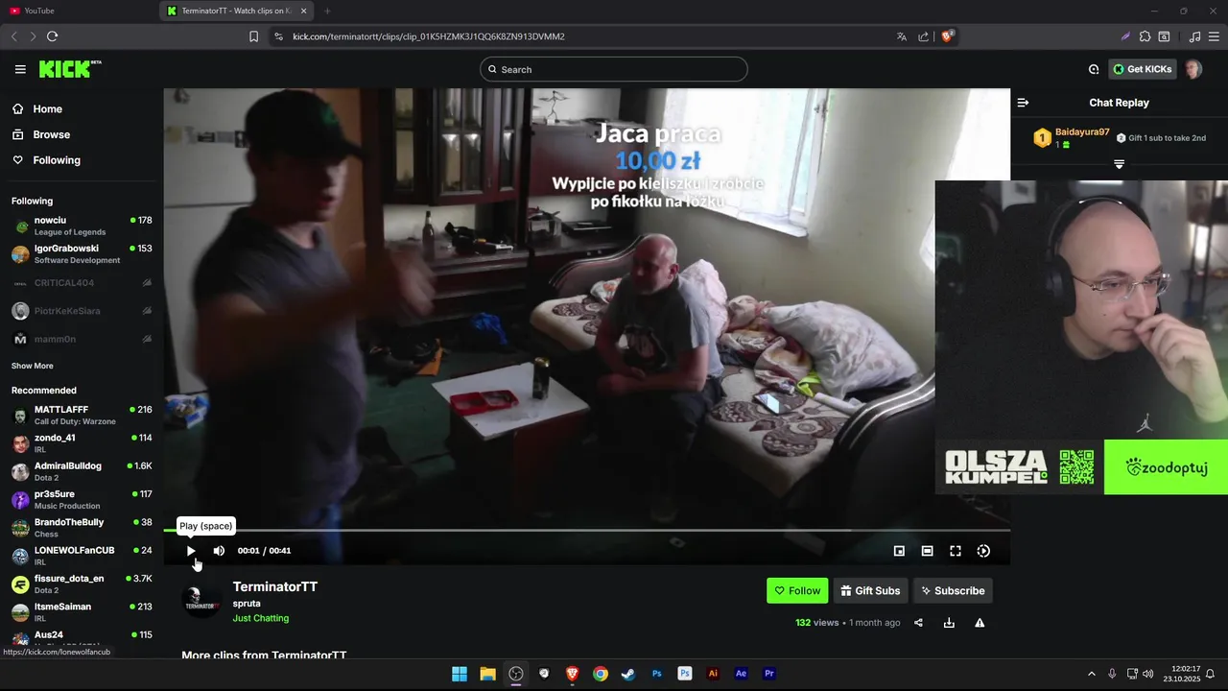Focus the Kick search field
The width and height of the screenshot is (1228, 691).
[x=614, y=69]
